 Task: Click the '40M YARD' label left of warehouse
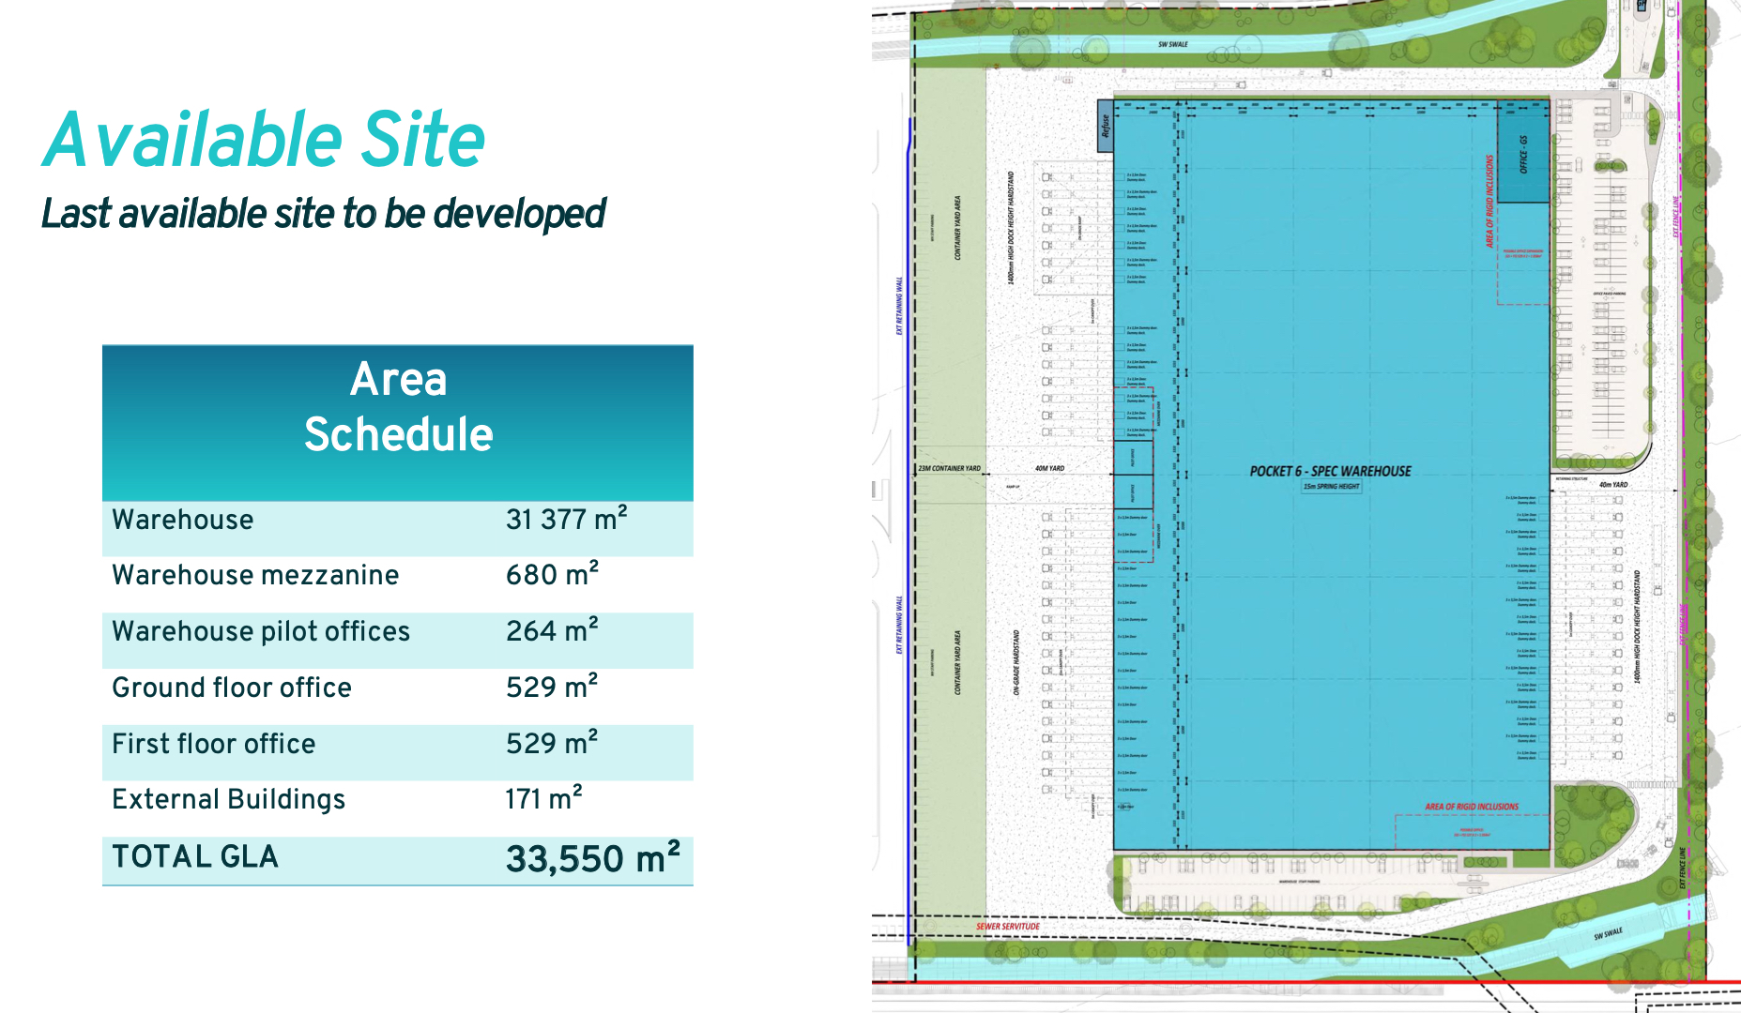(x=1049, y=468)
